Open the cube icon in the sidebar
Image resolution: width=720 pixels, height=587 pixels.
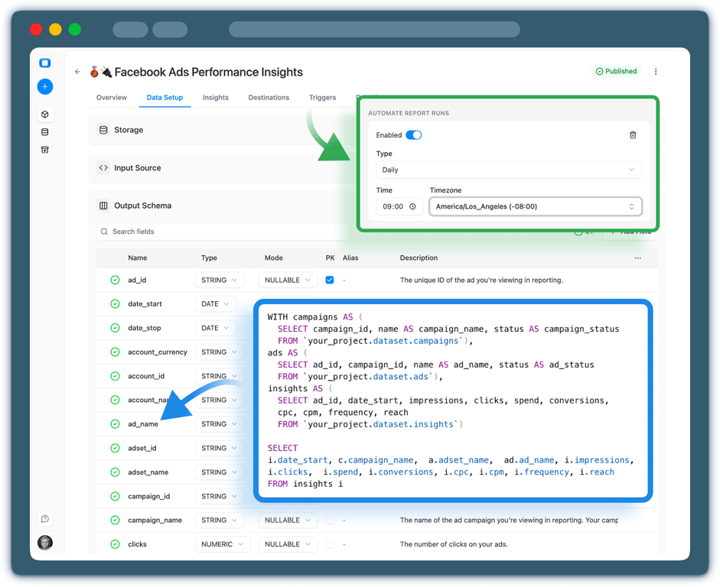(x=45, y=114)
